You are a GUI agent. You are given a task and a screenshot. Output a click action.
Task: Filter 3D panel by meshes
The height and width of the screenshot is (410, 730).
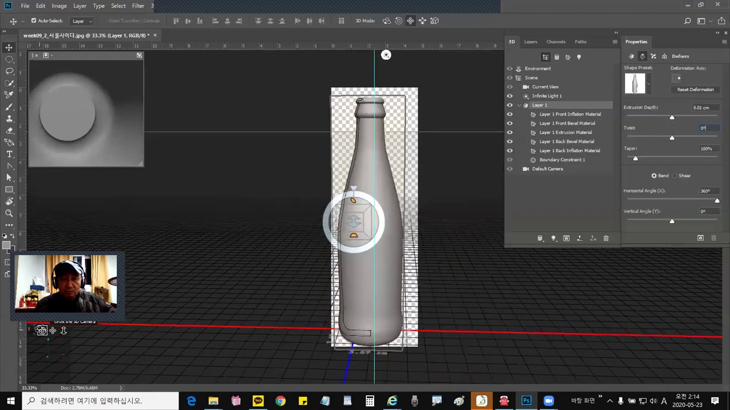pyautogui.click(x=557, y=57)
